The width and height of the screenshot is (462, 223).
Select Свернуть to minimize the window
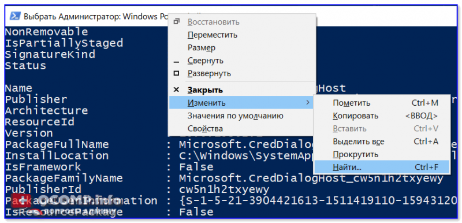click(x=241, y=61)
